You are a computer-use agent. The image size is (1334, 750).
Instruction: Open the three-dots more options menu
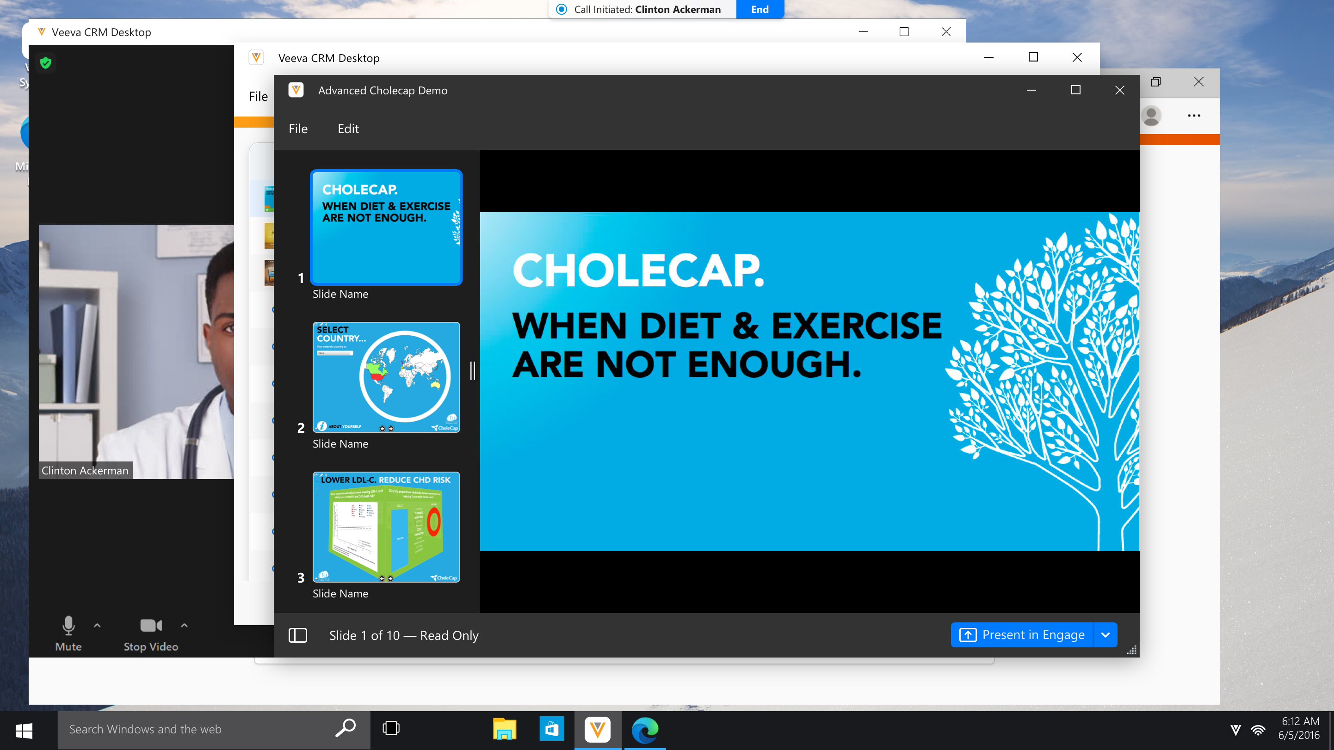point(1194,116)
